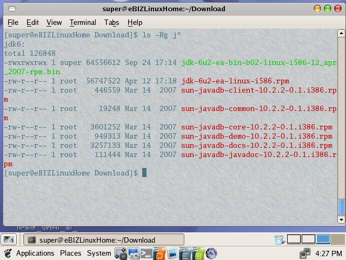Launch the terminal icon in the panel
Screen dimensions: 346x260
click(147, 253)
